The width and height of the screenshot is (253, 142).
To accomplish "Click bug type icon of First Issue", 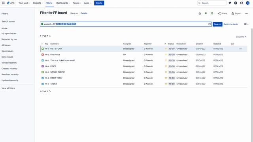I will pyautogui.click(x=43, y=54).
